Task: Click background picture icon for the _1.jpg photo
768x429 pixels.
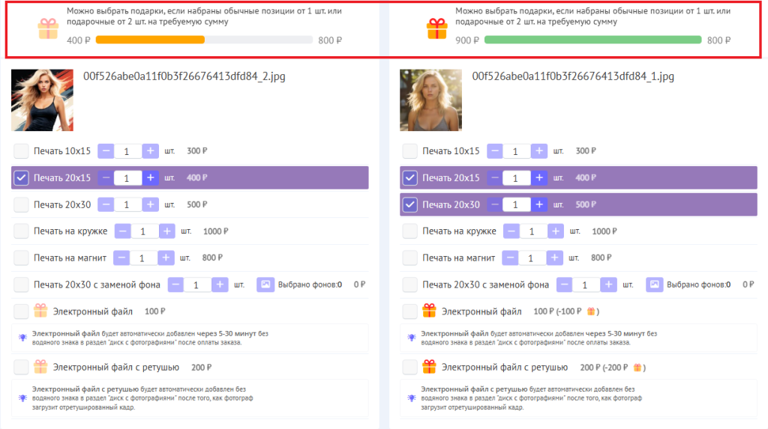Action: click(654, 285)
